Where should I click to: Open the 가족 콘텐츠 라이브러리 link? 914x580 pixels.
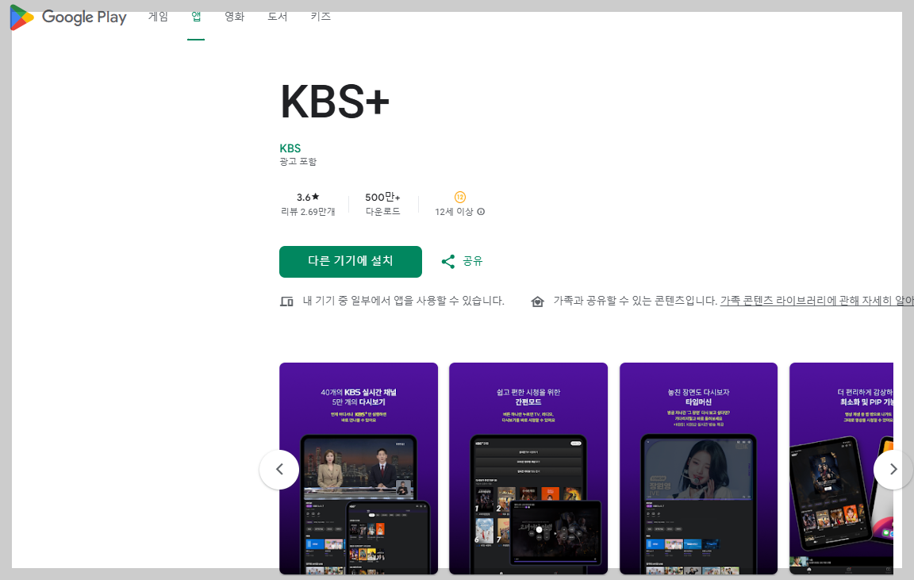click(816, 301)
